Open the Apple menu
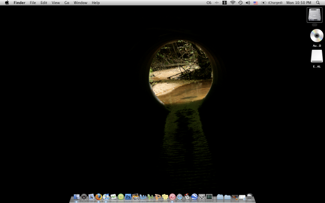 7,3
